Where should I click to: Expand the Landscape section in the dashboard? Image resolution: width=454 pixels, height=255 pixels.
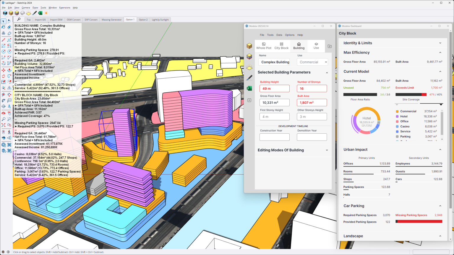click(441, 236)
